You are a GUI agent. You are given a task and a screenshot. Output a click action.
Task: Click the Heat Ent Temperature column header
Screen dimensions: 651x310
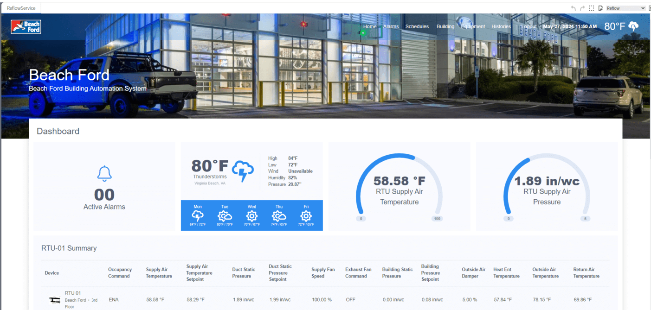point(506,272)
